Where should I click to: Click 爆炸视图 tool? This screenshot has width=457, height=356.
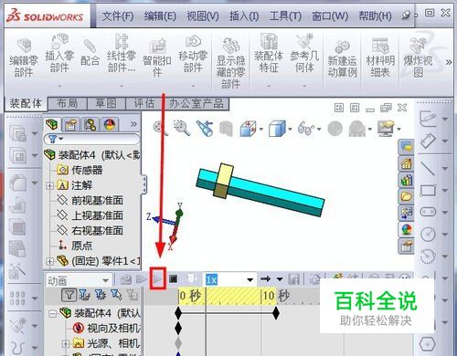click(x=418, y=58)
